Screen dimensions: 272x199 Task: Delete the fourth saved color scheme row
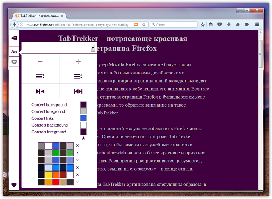[x=77, y=168]
